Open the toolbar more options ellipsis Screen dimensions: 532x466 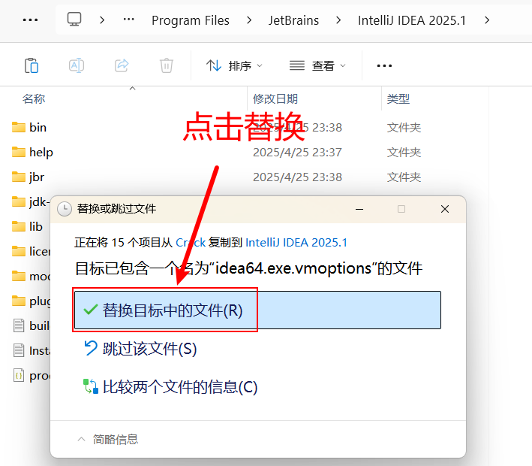[384, 65]
